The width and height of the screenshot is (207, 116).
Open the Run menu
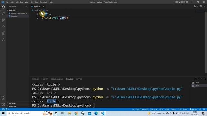coord(37,2)
